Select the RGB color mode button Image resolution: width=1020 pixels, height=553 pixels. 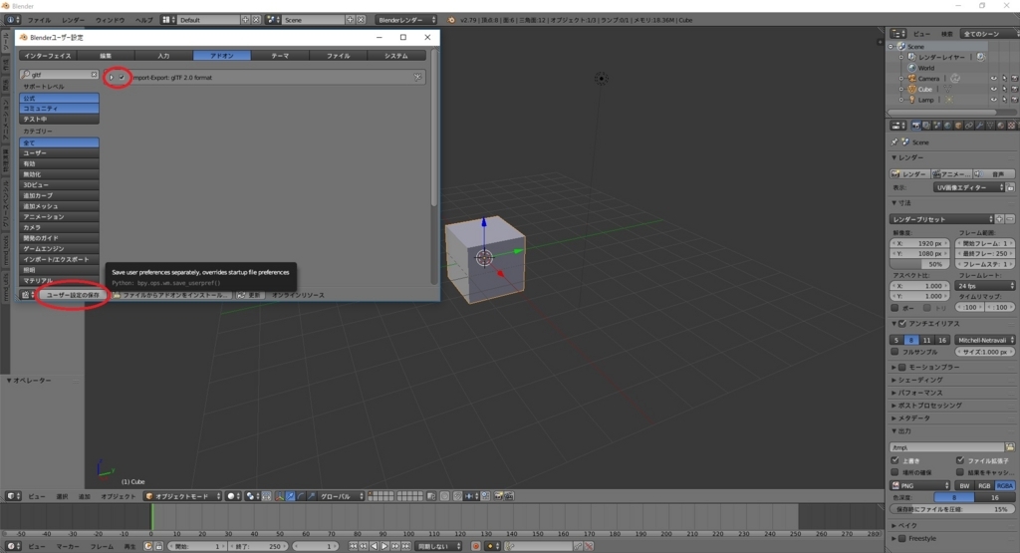click(983, 486)
